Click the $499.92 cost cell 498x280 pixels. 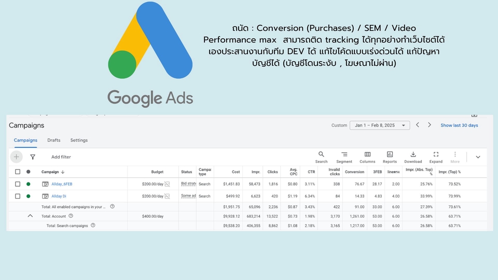pos(233,196)
